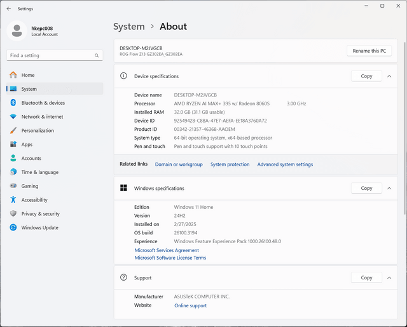Click the DESKTOP-M2JVGCB name in top card
Image resolution: width=407 pixels, height=327 pixels.
[141, 48]
